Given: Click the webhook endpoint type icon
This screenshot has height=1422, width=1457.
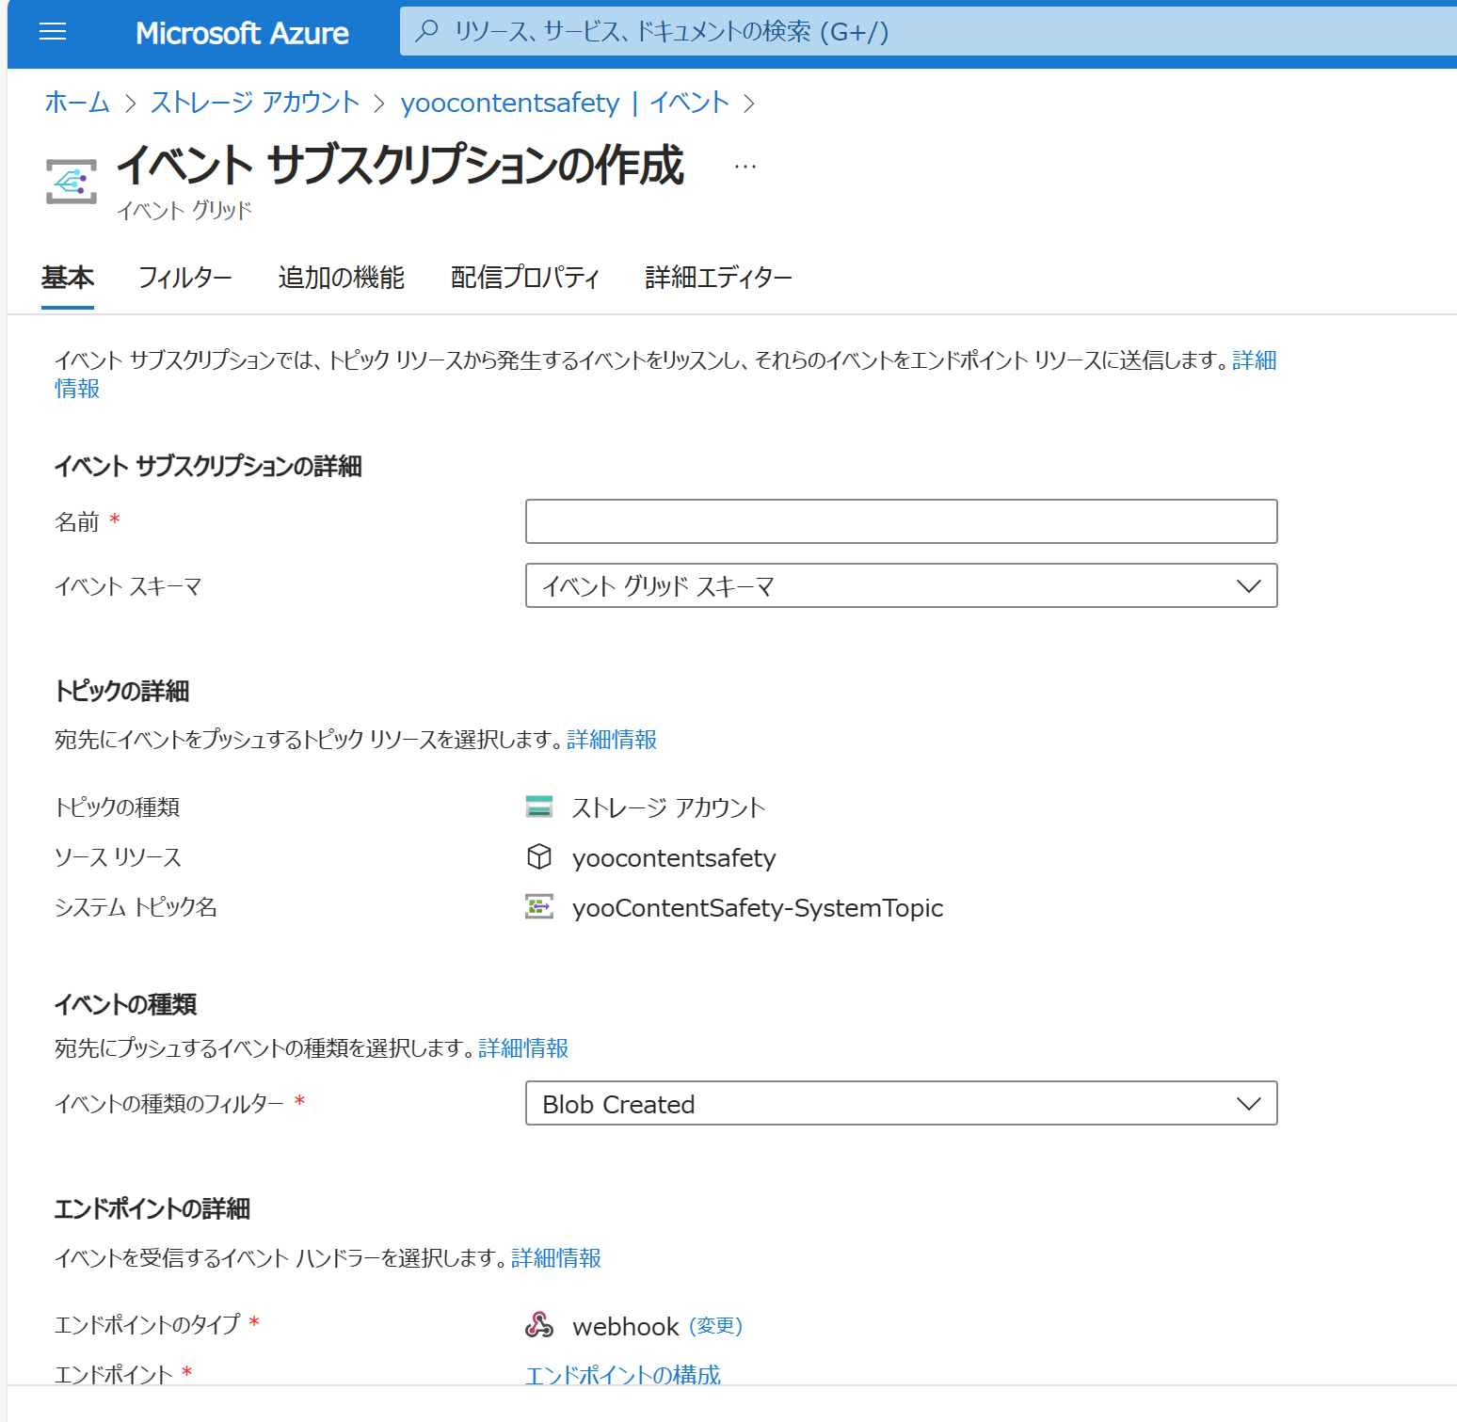Looking at the screenshot, I should [539, 1325].
